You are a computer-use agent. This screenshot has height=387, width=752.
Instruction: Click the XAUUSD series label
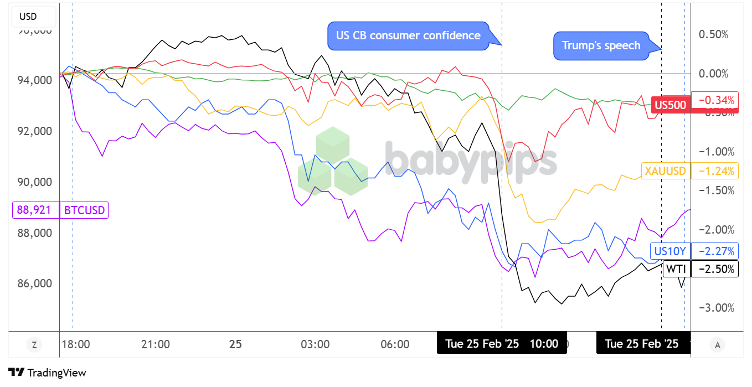tap(665, 171)
